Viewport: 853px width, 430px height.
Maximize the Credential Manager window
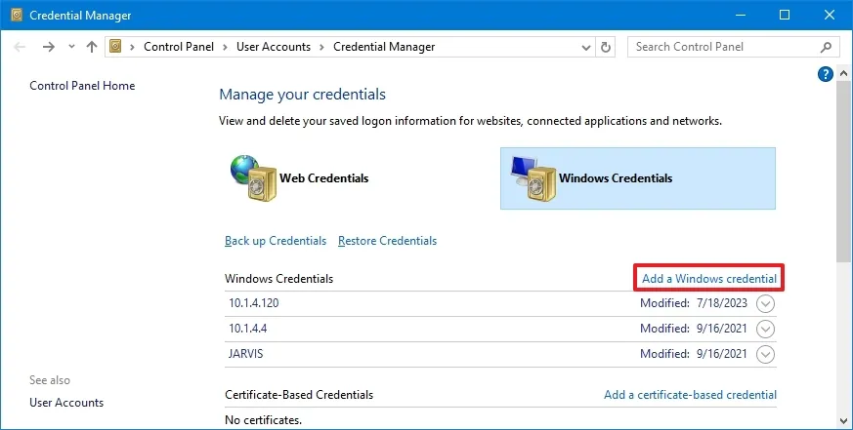click(x=785, y=15)
